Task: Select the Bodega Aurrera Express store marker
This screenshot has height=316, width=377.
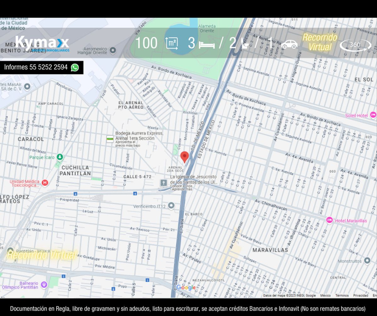Action: pos(110,139)
